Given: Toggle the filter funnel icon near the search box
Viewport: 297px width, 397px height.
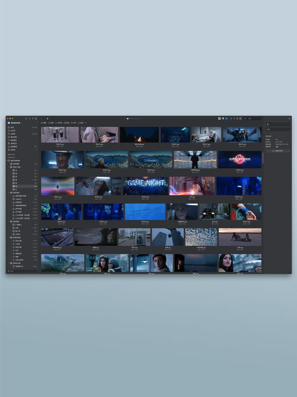Looking at the screenshot, I should coord(241,118).
